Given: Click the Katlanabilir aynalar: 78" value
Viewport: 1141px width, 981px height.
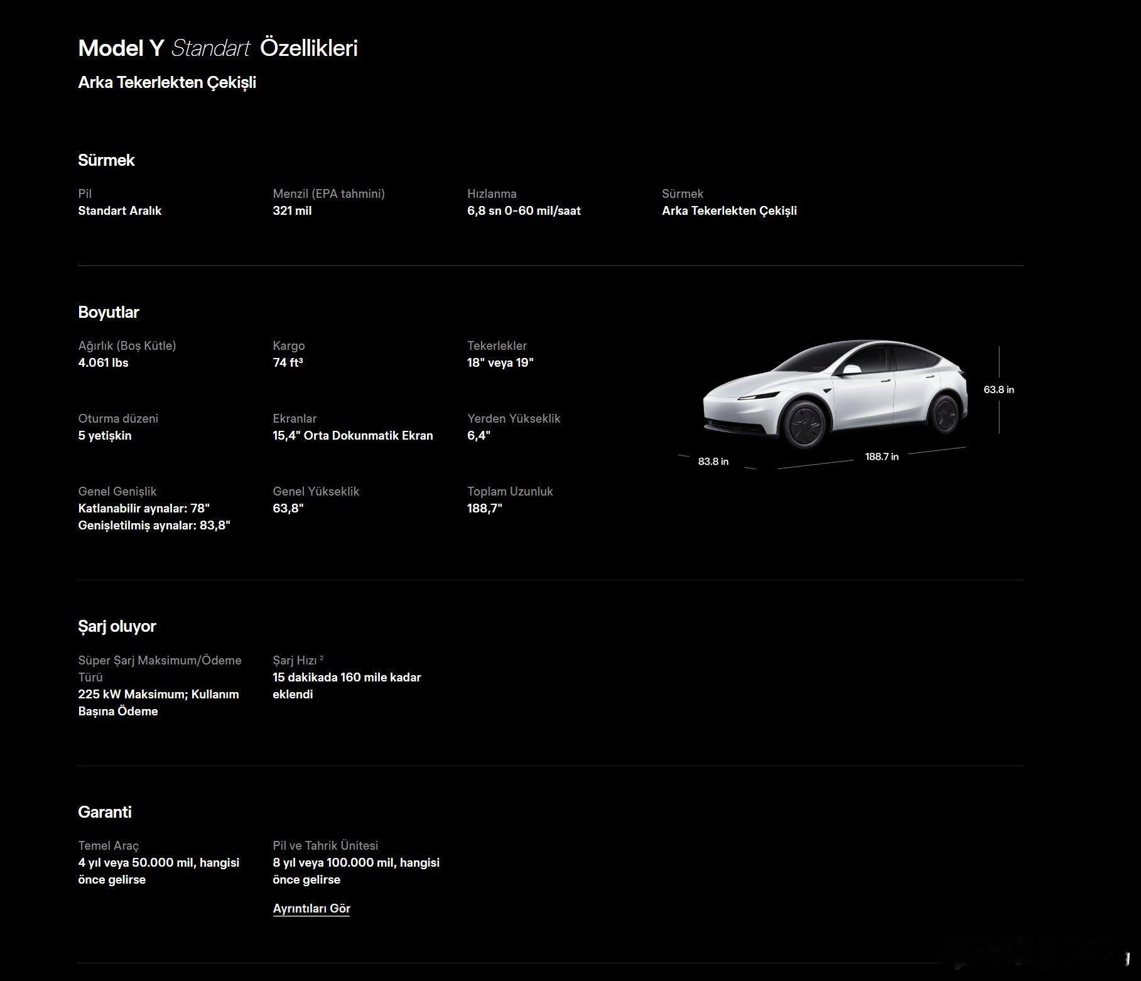Looking at the screenshot, I should [x=144, y=508].
